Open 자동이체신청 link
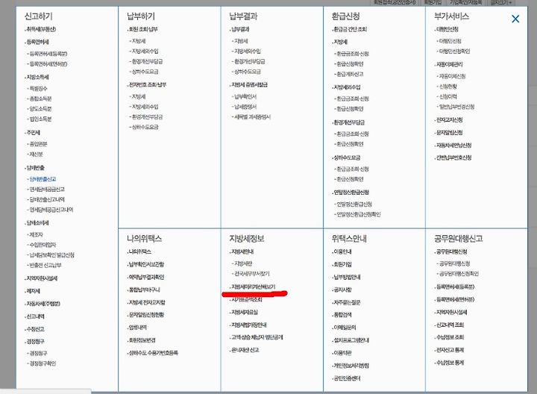 click(x=452, y=76)
